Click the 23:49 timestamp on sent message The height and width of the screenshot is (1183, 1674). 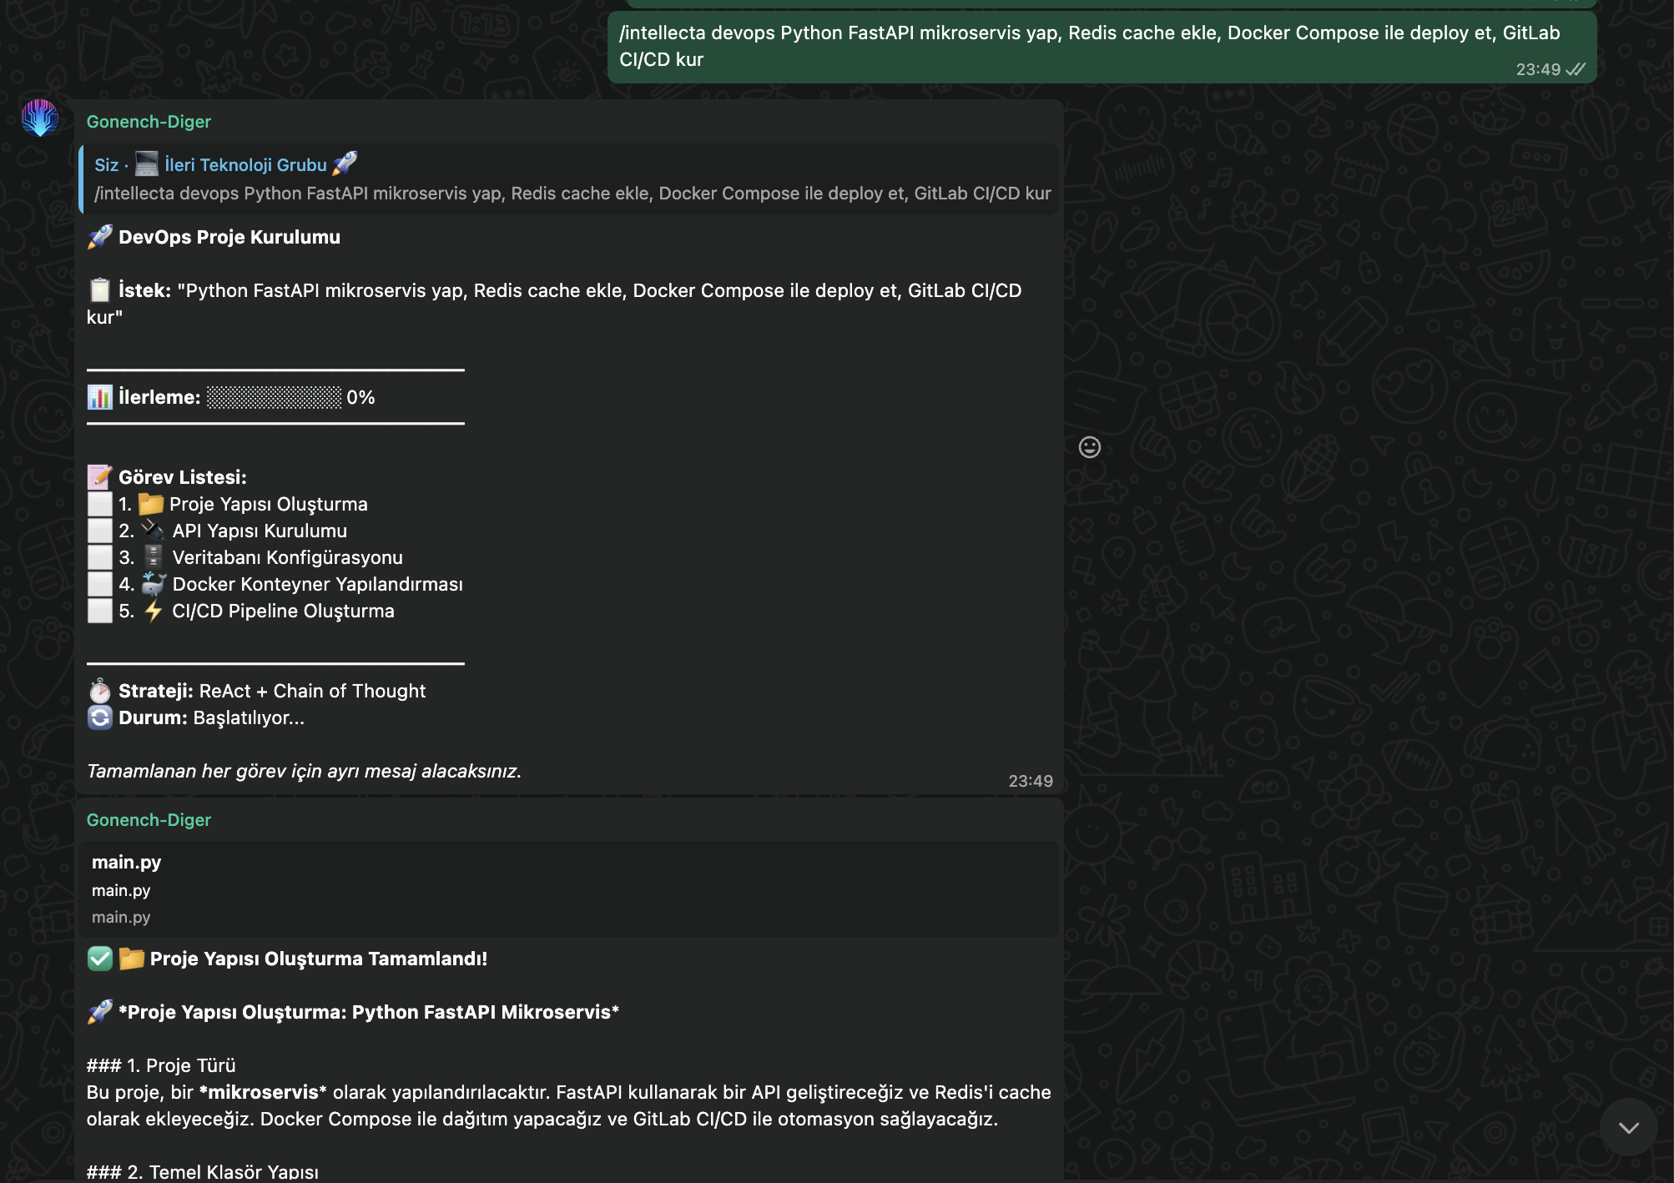pyautogui.click(x=1538, y=69)
